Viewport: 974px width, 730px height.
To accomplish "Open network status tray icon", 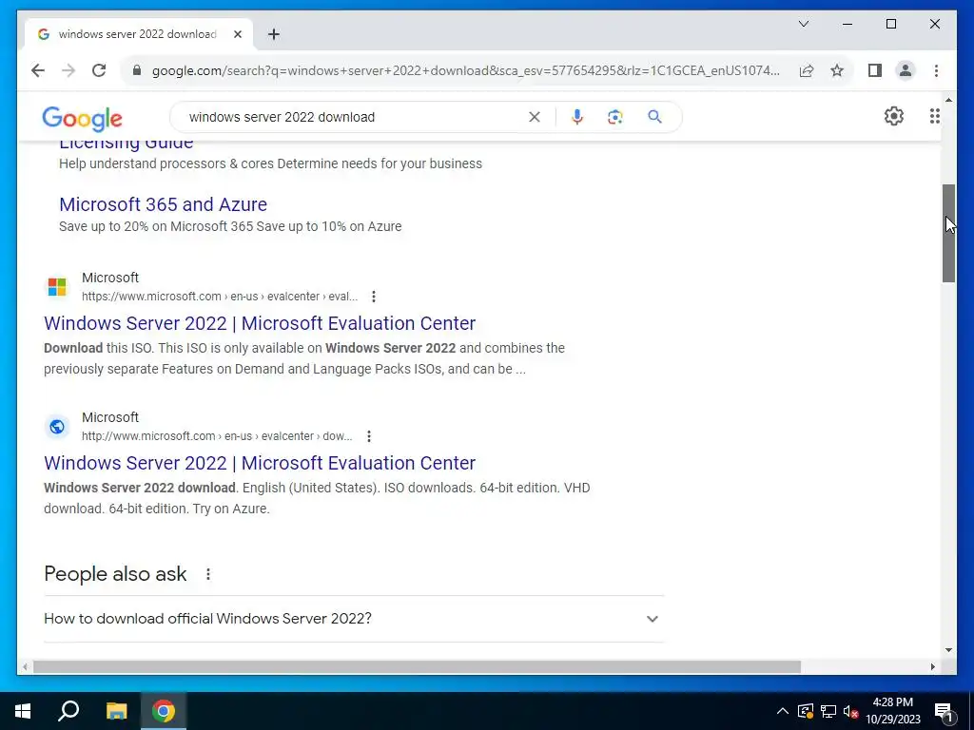I will click(828, 711).
